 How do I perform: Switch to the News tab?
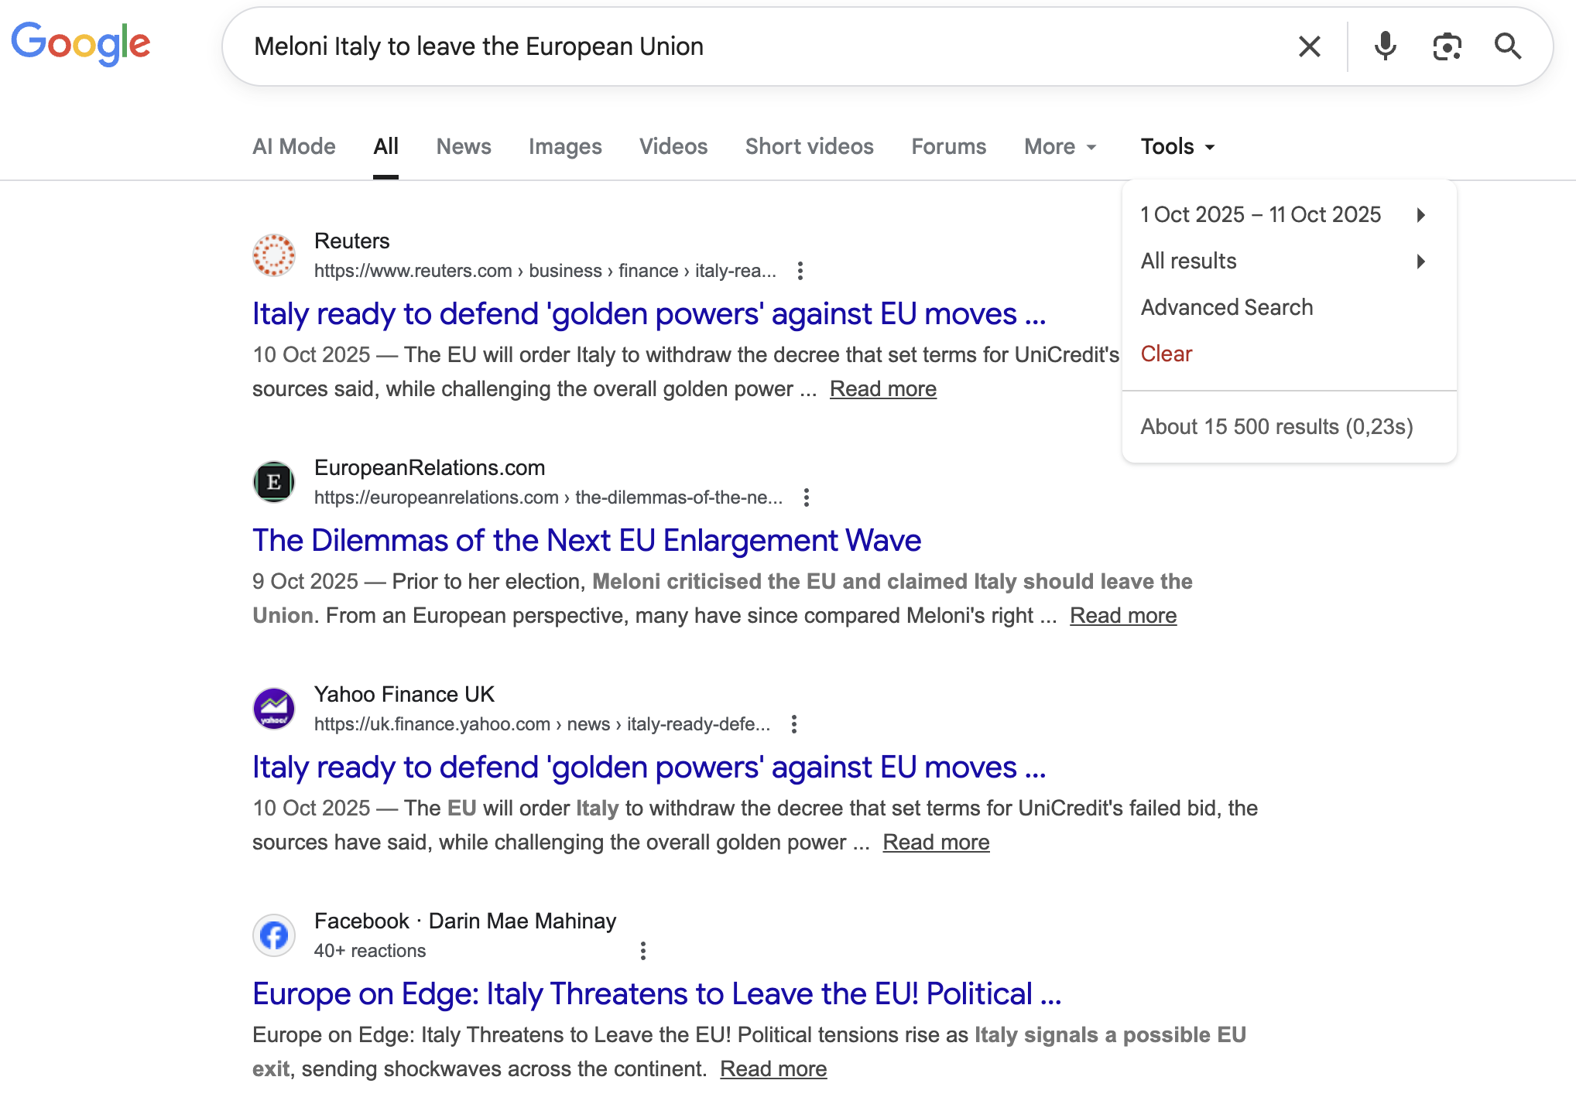click(x=463, y=146)
